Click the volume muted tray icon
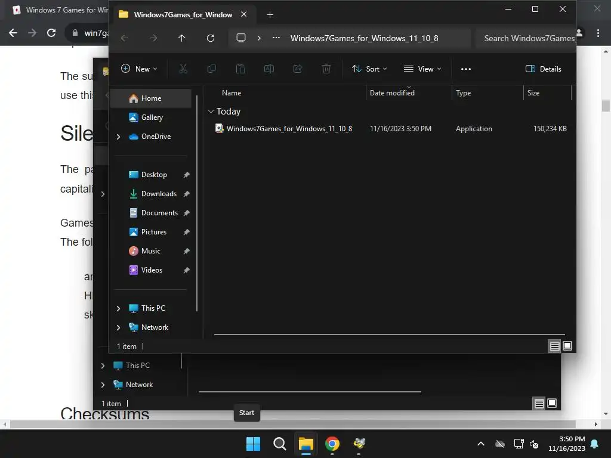The image size is (611, 458). [x=534, y=444]
